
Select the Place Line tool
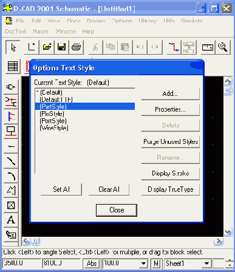(11, 161)
